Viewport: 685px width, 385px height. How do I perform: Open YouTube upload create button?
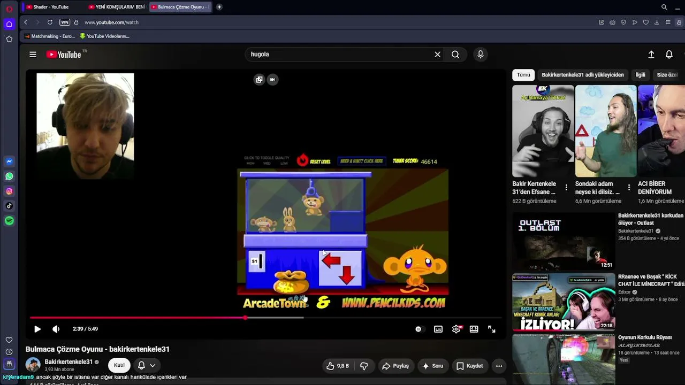[651, 55]
